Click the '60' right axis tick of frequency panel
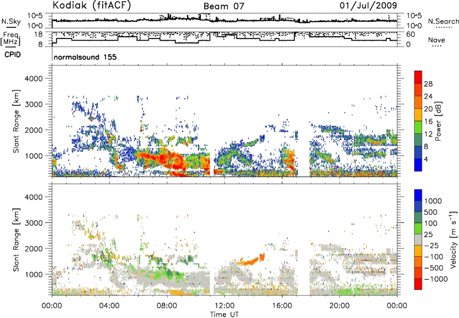The image size is (459, 318). (x=411, y=34)
